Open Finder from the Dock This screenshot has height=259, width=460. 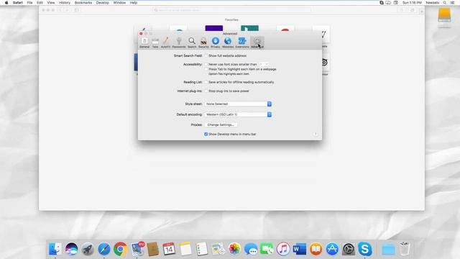pos(55,249)
